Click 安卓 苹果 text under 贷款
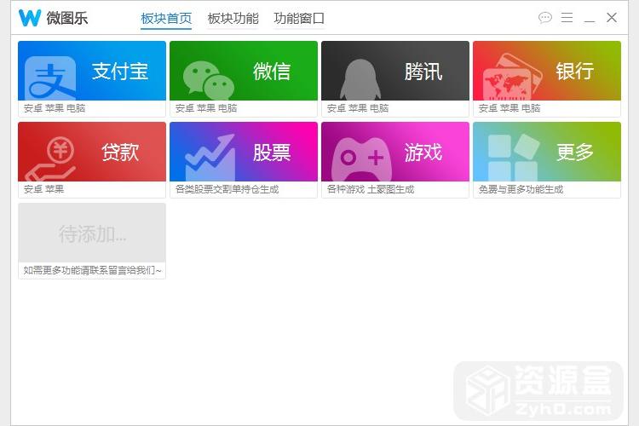The height and width of the screenshot is (426, 639). point(44,189)
